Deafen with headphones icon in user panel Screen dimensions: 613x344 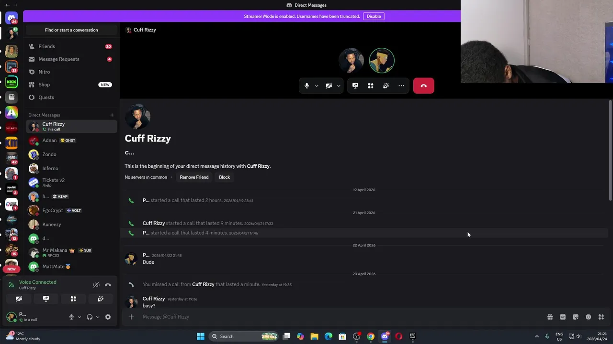click(90, 317)
